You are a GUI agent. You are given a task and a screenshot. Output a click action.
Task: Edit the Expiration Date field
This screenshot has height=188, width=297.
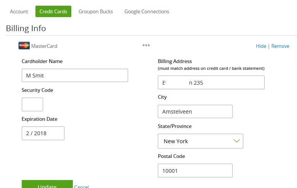(x=43, y=133)
